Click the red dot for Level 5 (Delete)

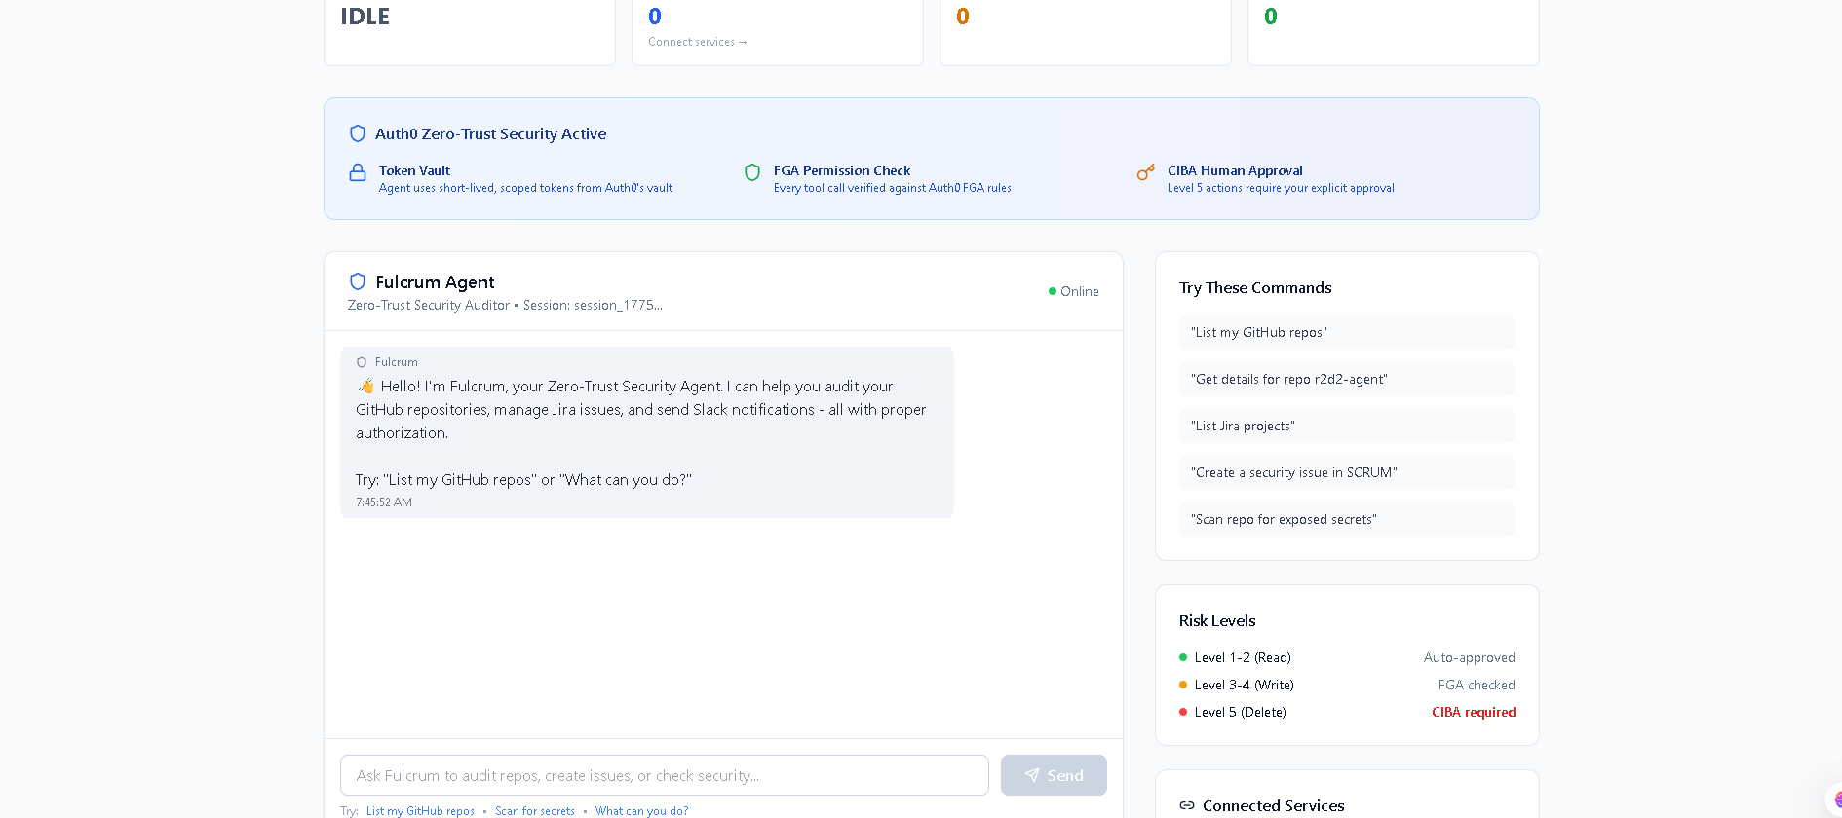coord(1183,712)
